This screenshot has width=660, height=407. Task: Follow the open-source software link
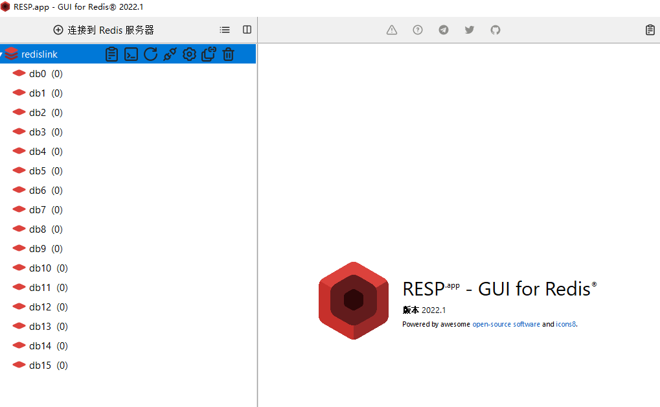[x=506, y=324]
